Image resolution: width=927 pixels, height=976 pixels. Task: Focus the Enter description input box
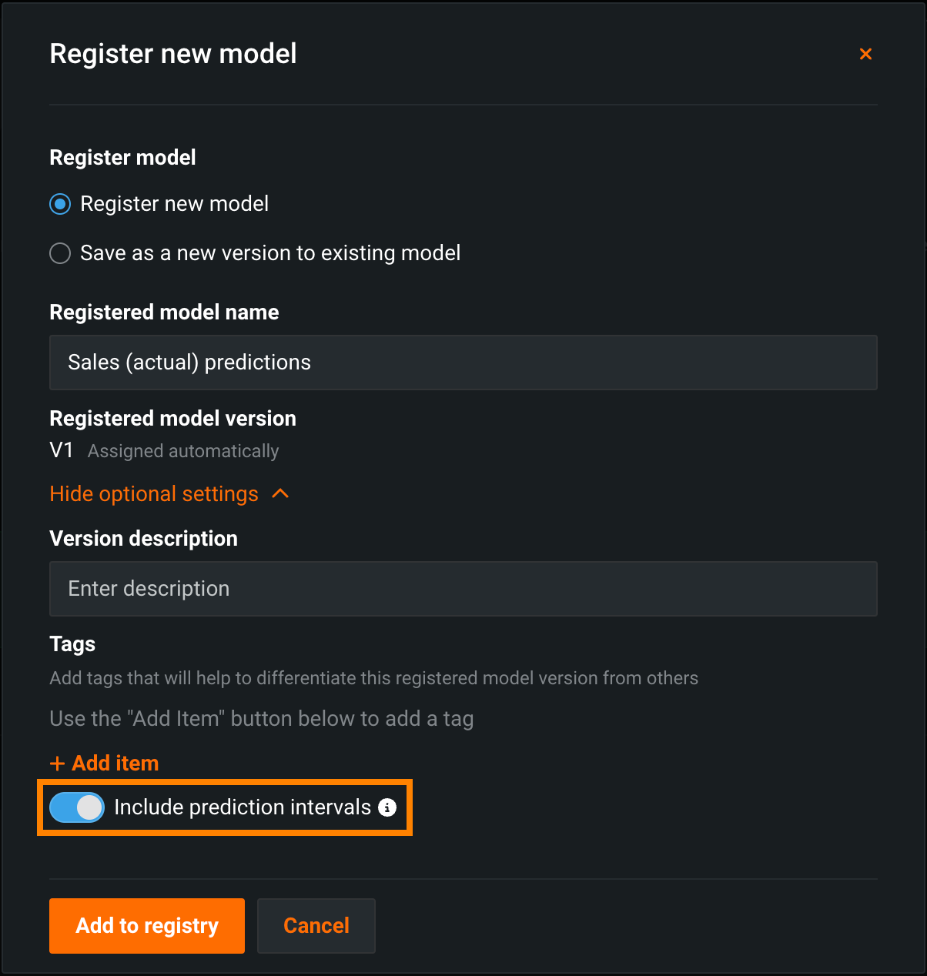click(x=463, y=589)
